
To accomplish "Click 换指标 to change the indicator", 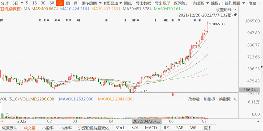I will point(225,99).
